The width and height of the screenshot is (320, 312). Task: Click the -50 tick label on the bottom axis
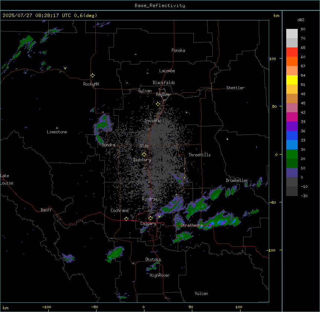click(95, 307)
